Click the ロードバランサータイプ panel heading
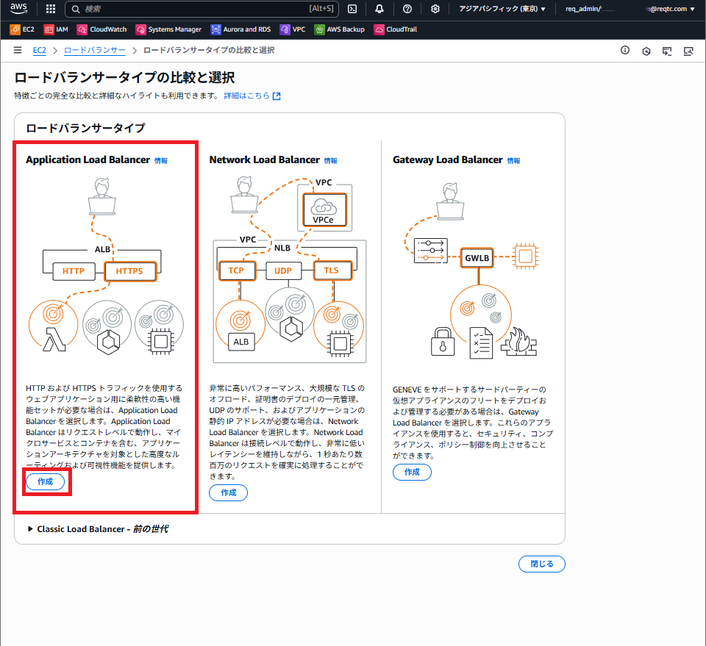The width and height of the screenshot is (706, 646). click(85, 128)
